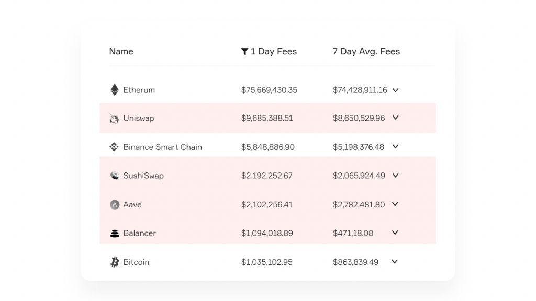Click the $8,650,529.96 average fee value

point(359,119)
